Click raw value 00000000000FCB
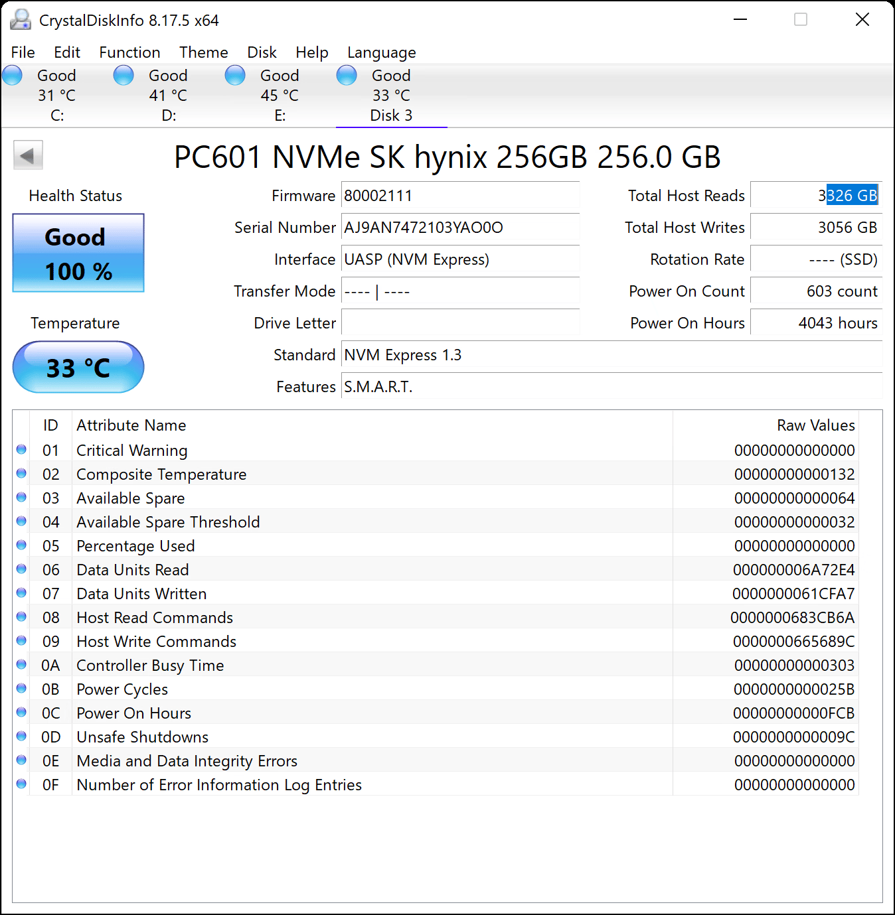This screenshot has height=915, width=895. pos(793,713)
